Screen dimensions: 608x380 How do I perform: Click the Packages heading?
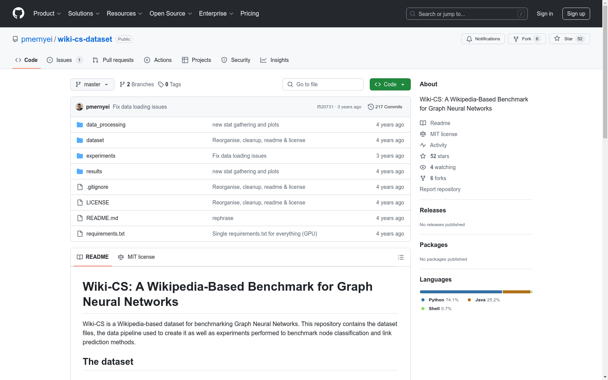[x=434, y=245]
